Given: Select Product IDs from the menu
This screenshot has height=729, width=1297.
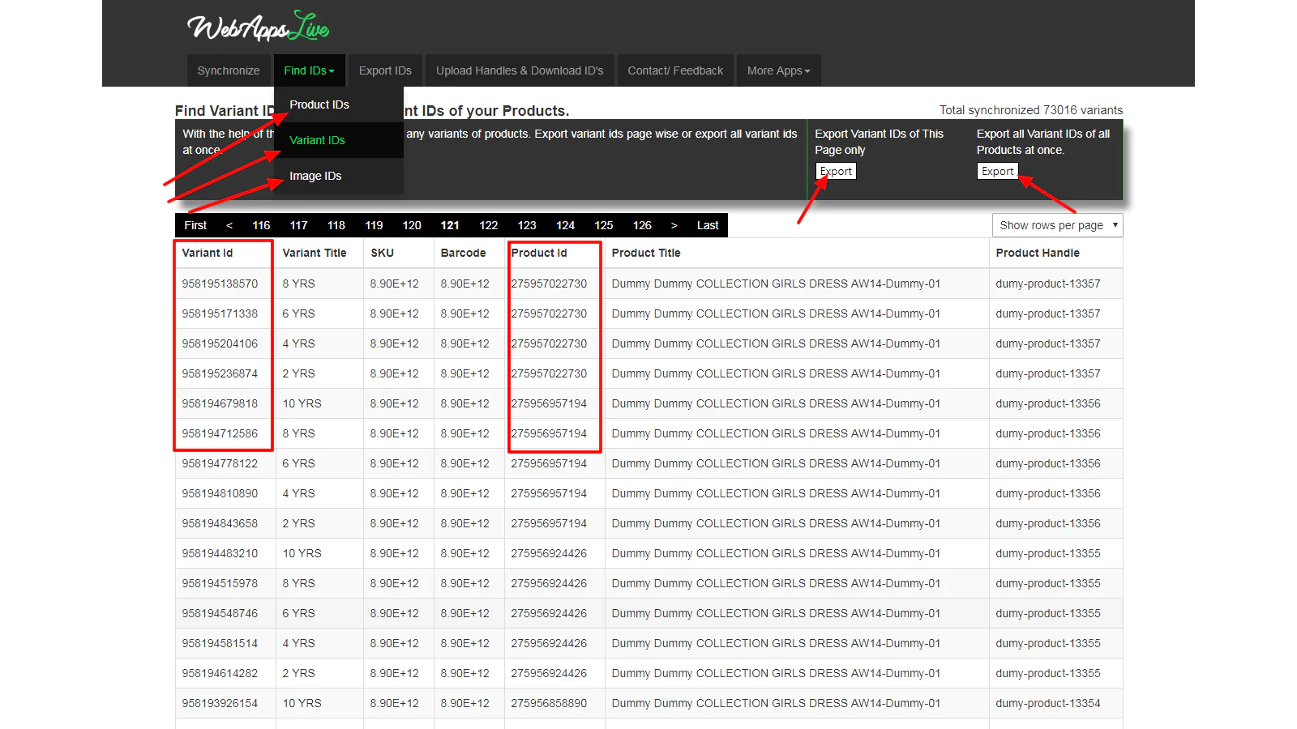Looking at the screenshot, I should click(x=319, y=104).
